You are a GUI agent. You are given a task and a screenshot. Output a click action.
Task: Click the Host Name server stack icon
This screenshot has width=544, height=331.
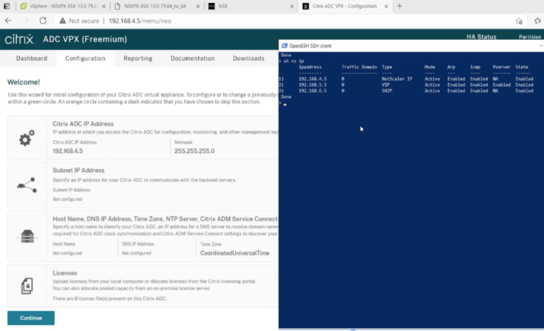27,236
